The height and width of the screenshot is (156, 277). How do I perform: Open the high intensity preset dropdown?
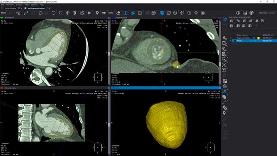[267, 13]
